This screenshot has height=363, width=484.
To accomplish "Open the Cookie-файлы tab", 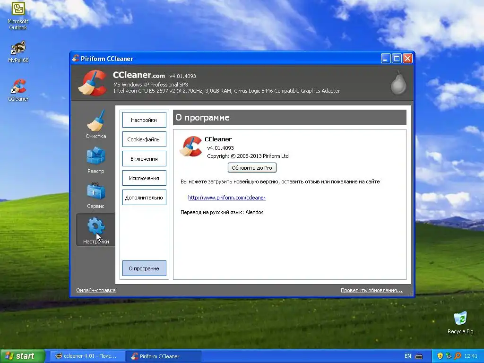I will click(x=144, y=139).
